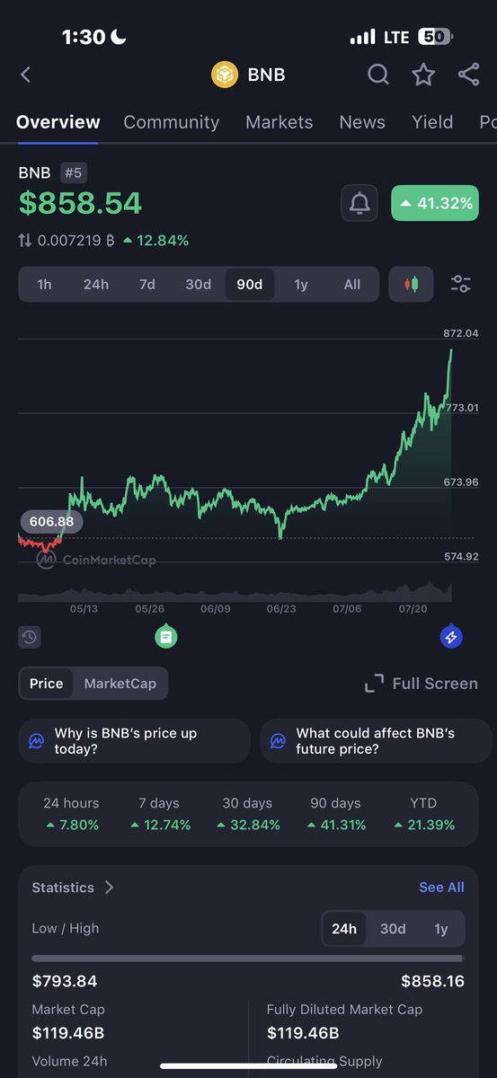Tap the history clock icon below chart
Screen dimensions: 497x1078
click(x=30, y=637)
